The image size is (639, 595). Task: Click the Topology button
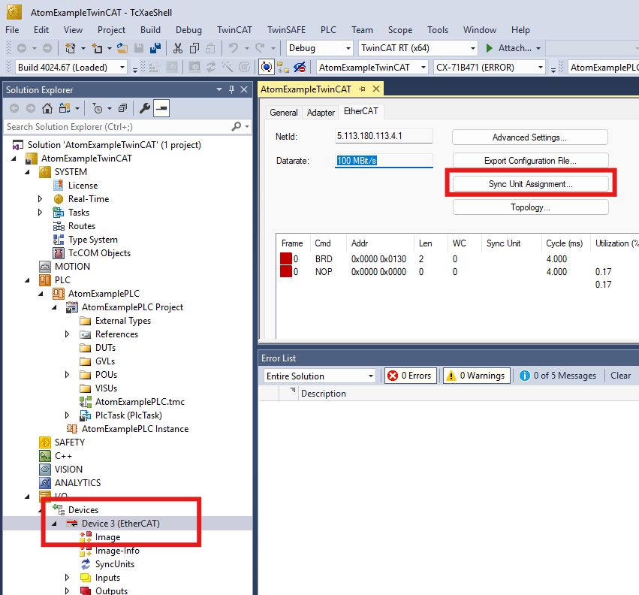(x=530, y=207)
